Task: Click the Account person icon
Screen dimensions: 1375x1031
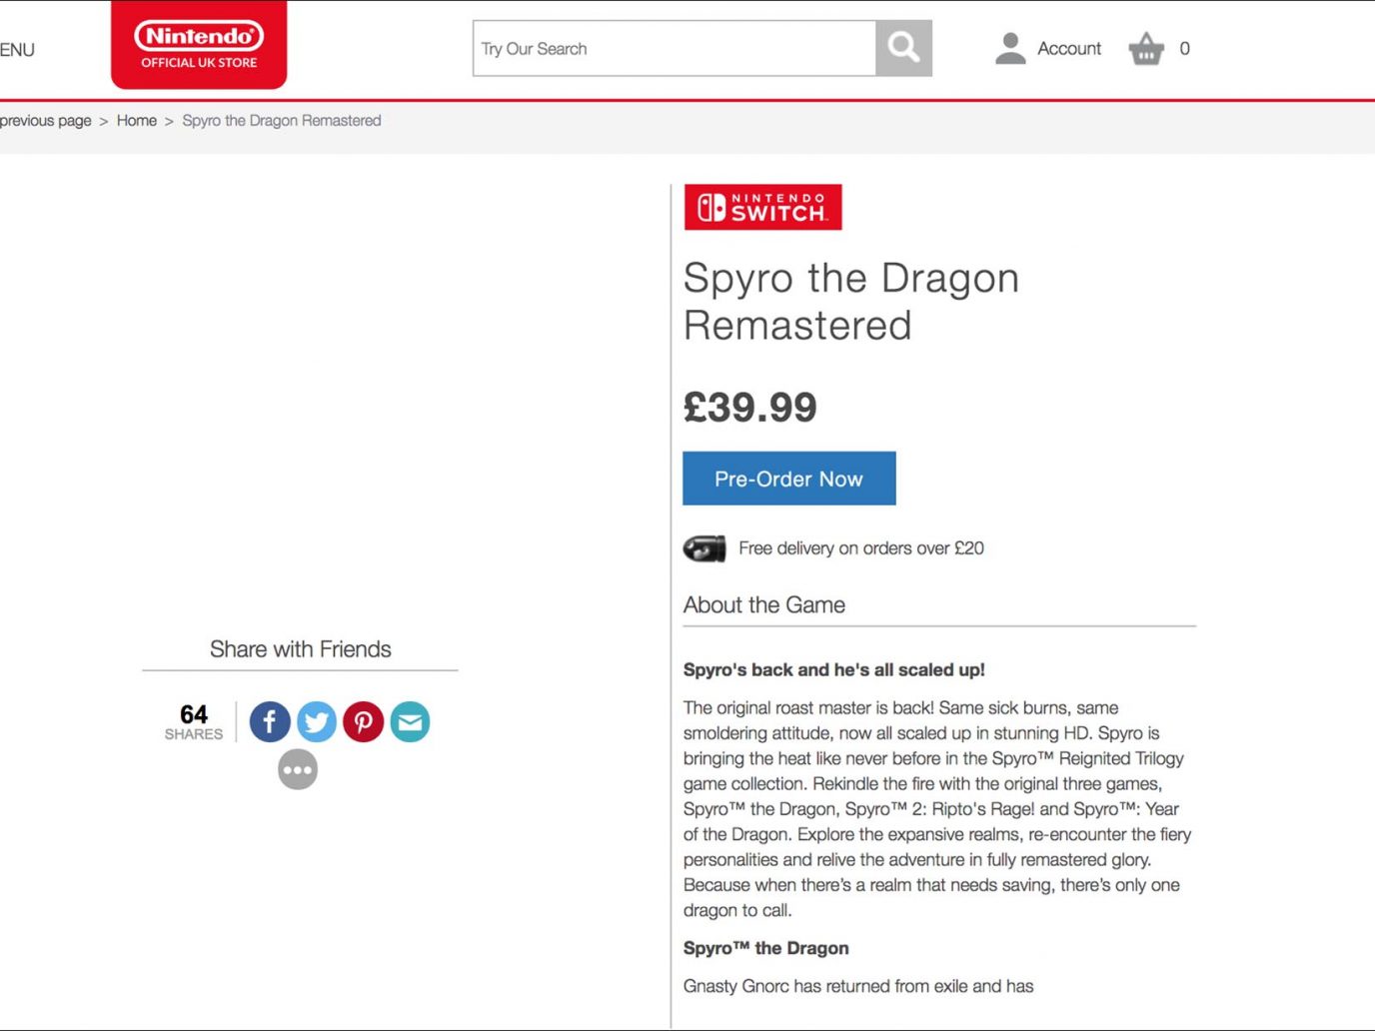Action: point(1010,48)
